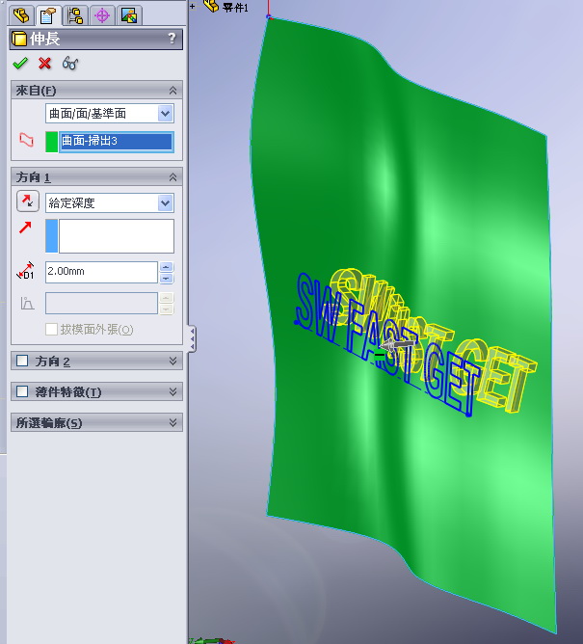Expand the 薄件特徵(T) section
This screenshot has height=644, width=583.
(172, 391)
